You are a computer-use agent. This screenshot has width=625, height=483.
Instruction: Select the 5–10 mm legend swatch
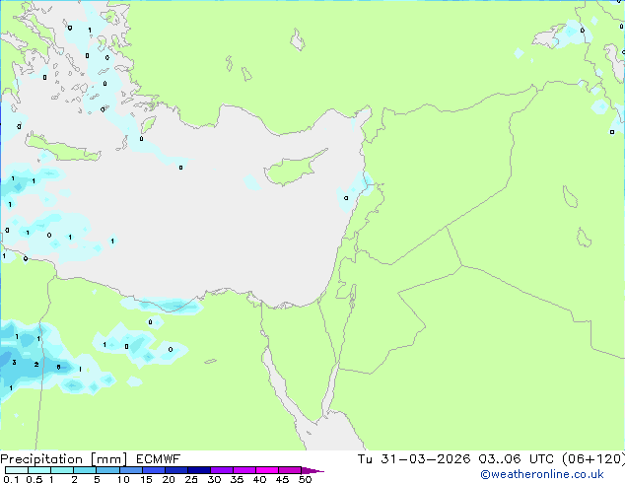tap(107, 470)
